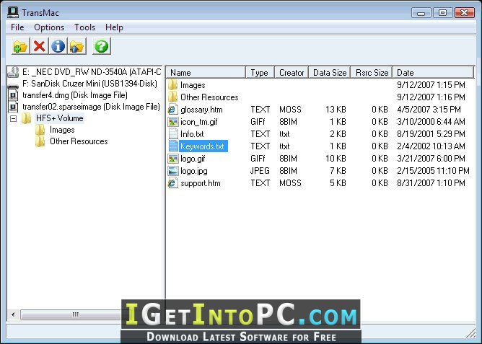Open the File menu
The image size is (482, 344).
(17, 27)
